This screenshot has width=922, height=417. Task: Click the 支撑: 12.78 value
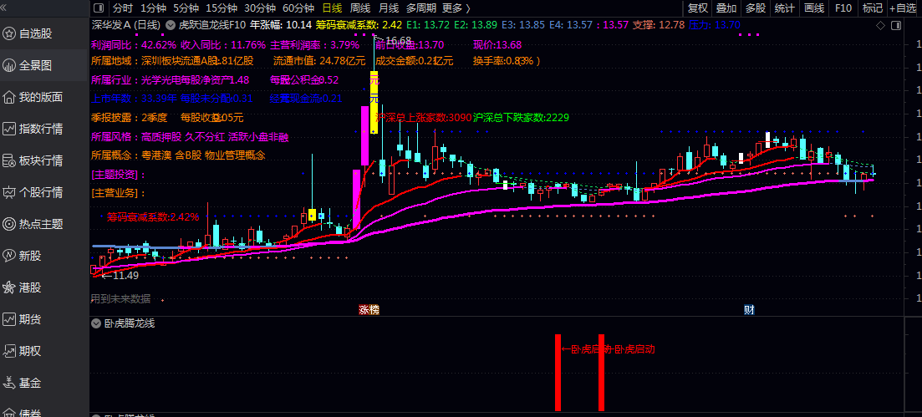[659, 25]
